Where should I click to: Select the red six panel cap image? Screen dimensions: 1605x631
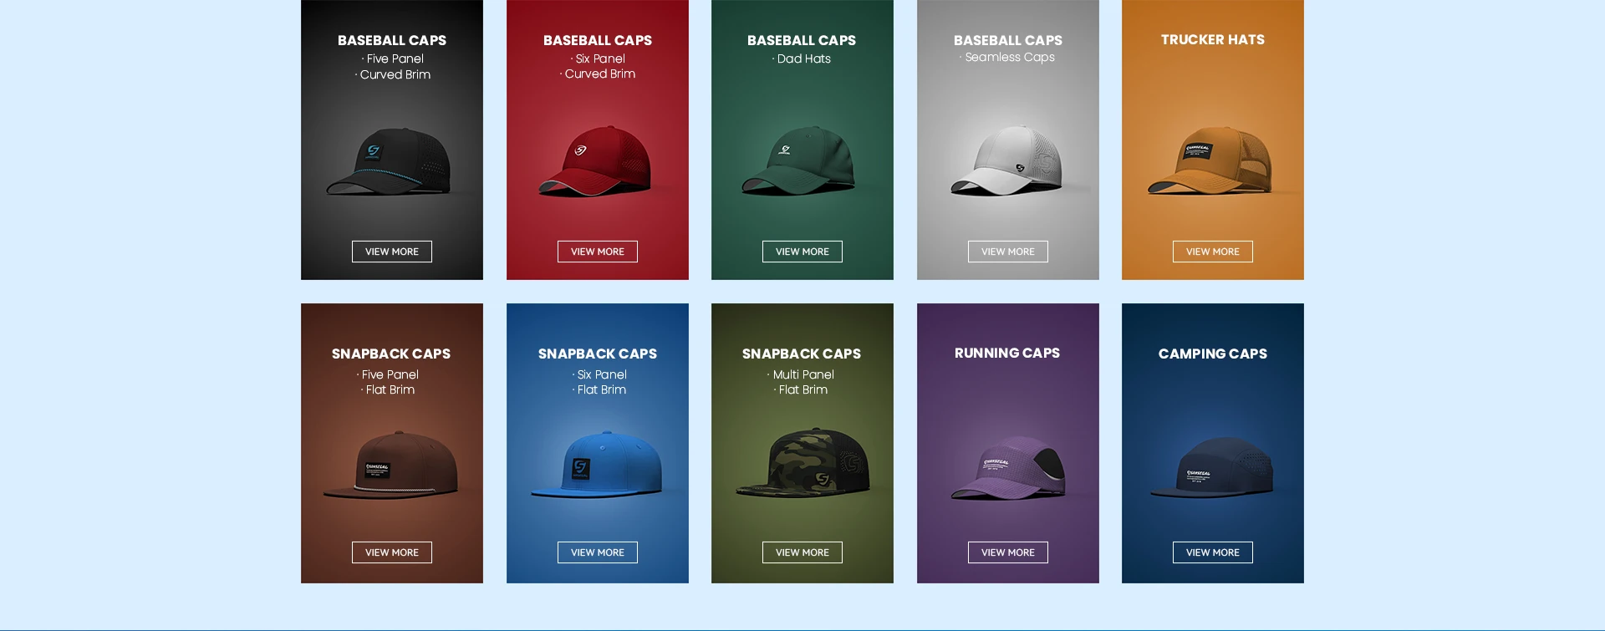[594, 161]
